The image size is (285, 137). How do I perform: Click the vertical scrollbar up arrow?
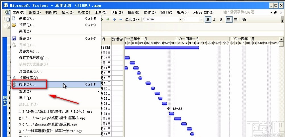tap(281, 39)
